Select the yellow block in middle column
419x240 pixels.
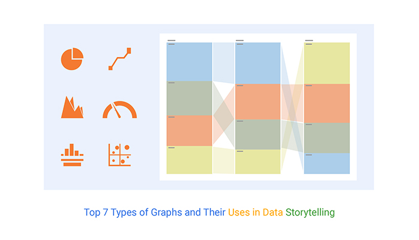pyautogui.click(x=258, y=162)
